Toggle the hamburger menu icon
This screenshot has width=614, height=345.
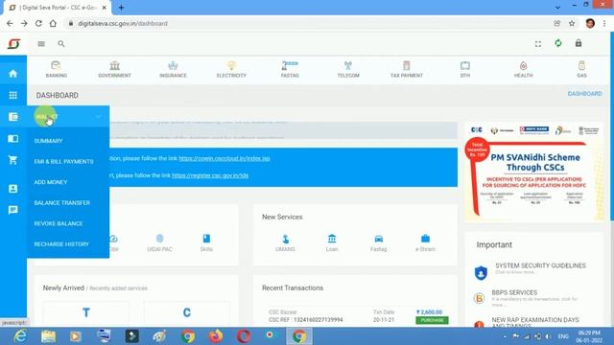click(x=41, y=44)
